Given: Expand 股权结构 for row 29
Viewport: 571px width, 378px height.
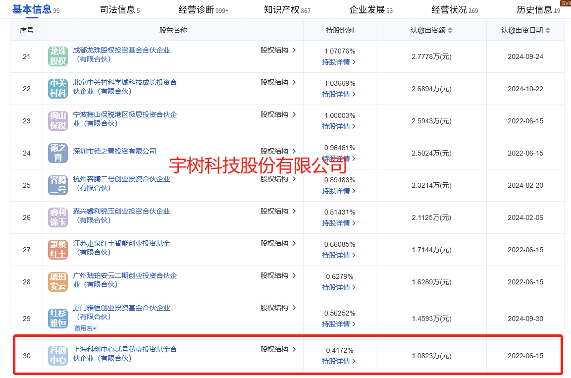Looking at the screenshot, I should coord(278,308).
